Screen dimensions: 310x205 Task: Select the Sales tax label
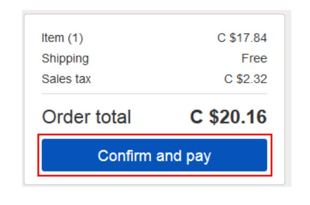[x=66, y=79]
